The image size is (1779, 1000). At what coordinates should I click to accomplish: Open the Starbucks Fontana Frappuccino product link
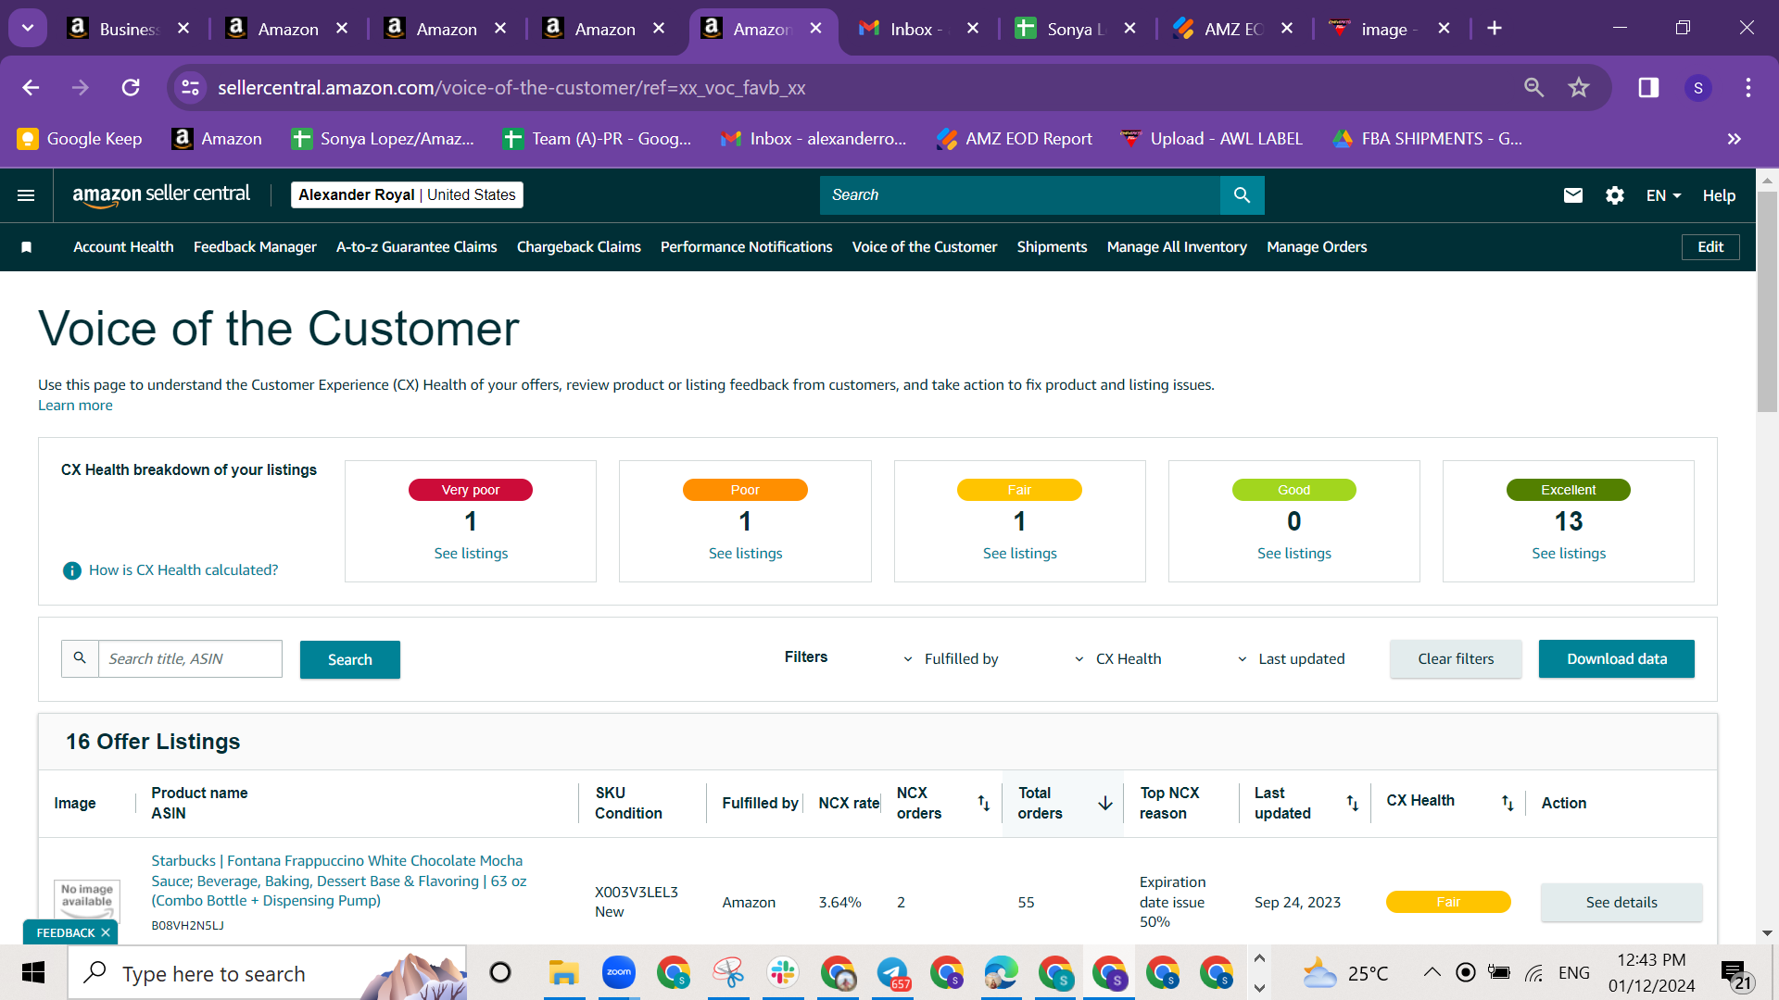tap(339, 881)
